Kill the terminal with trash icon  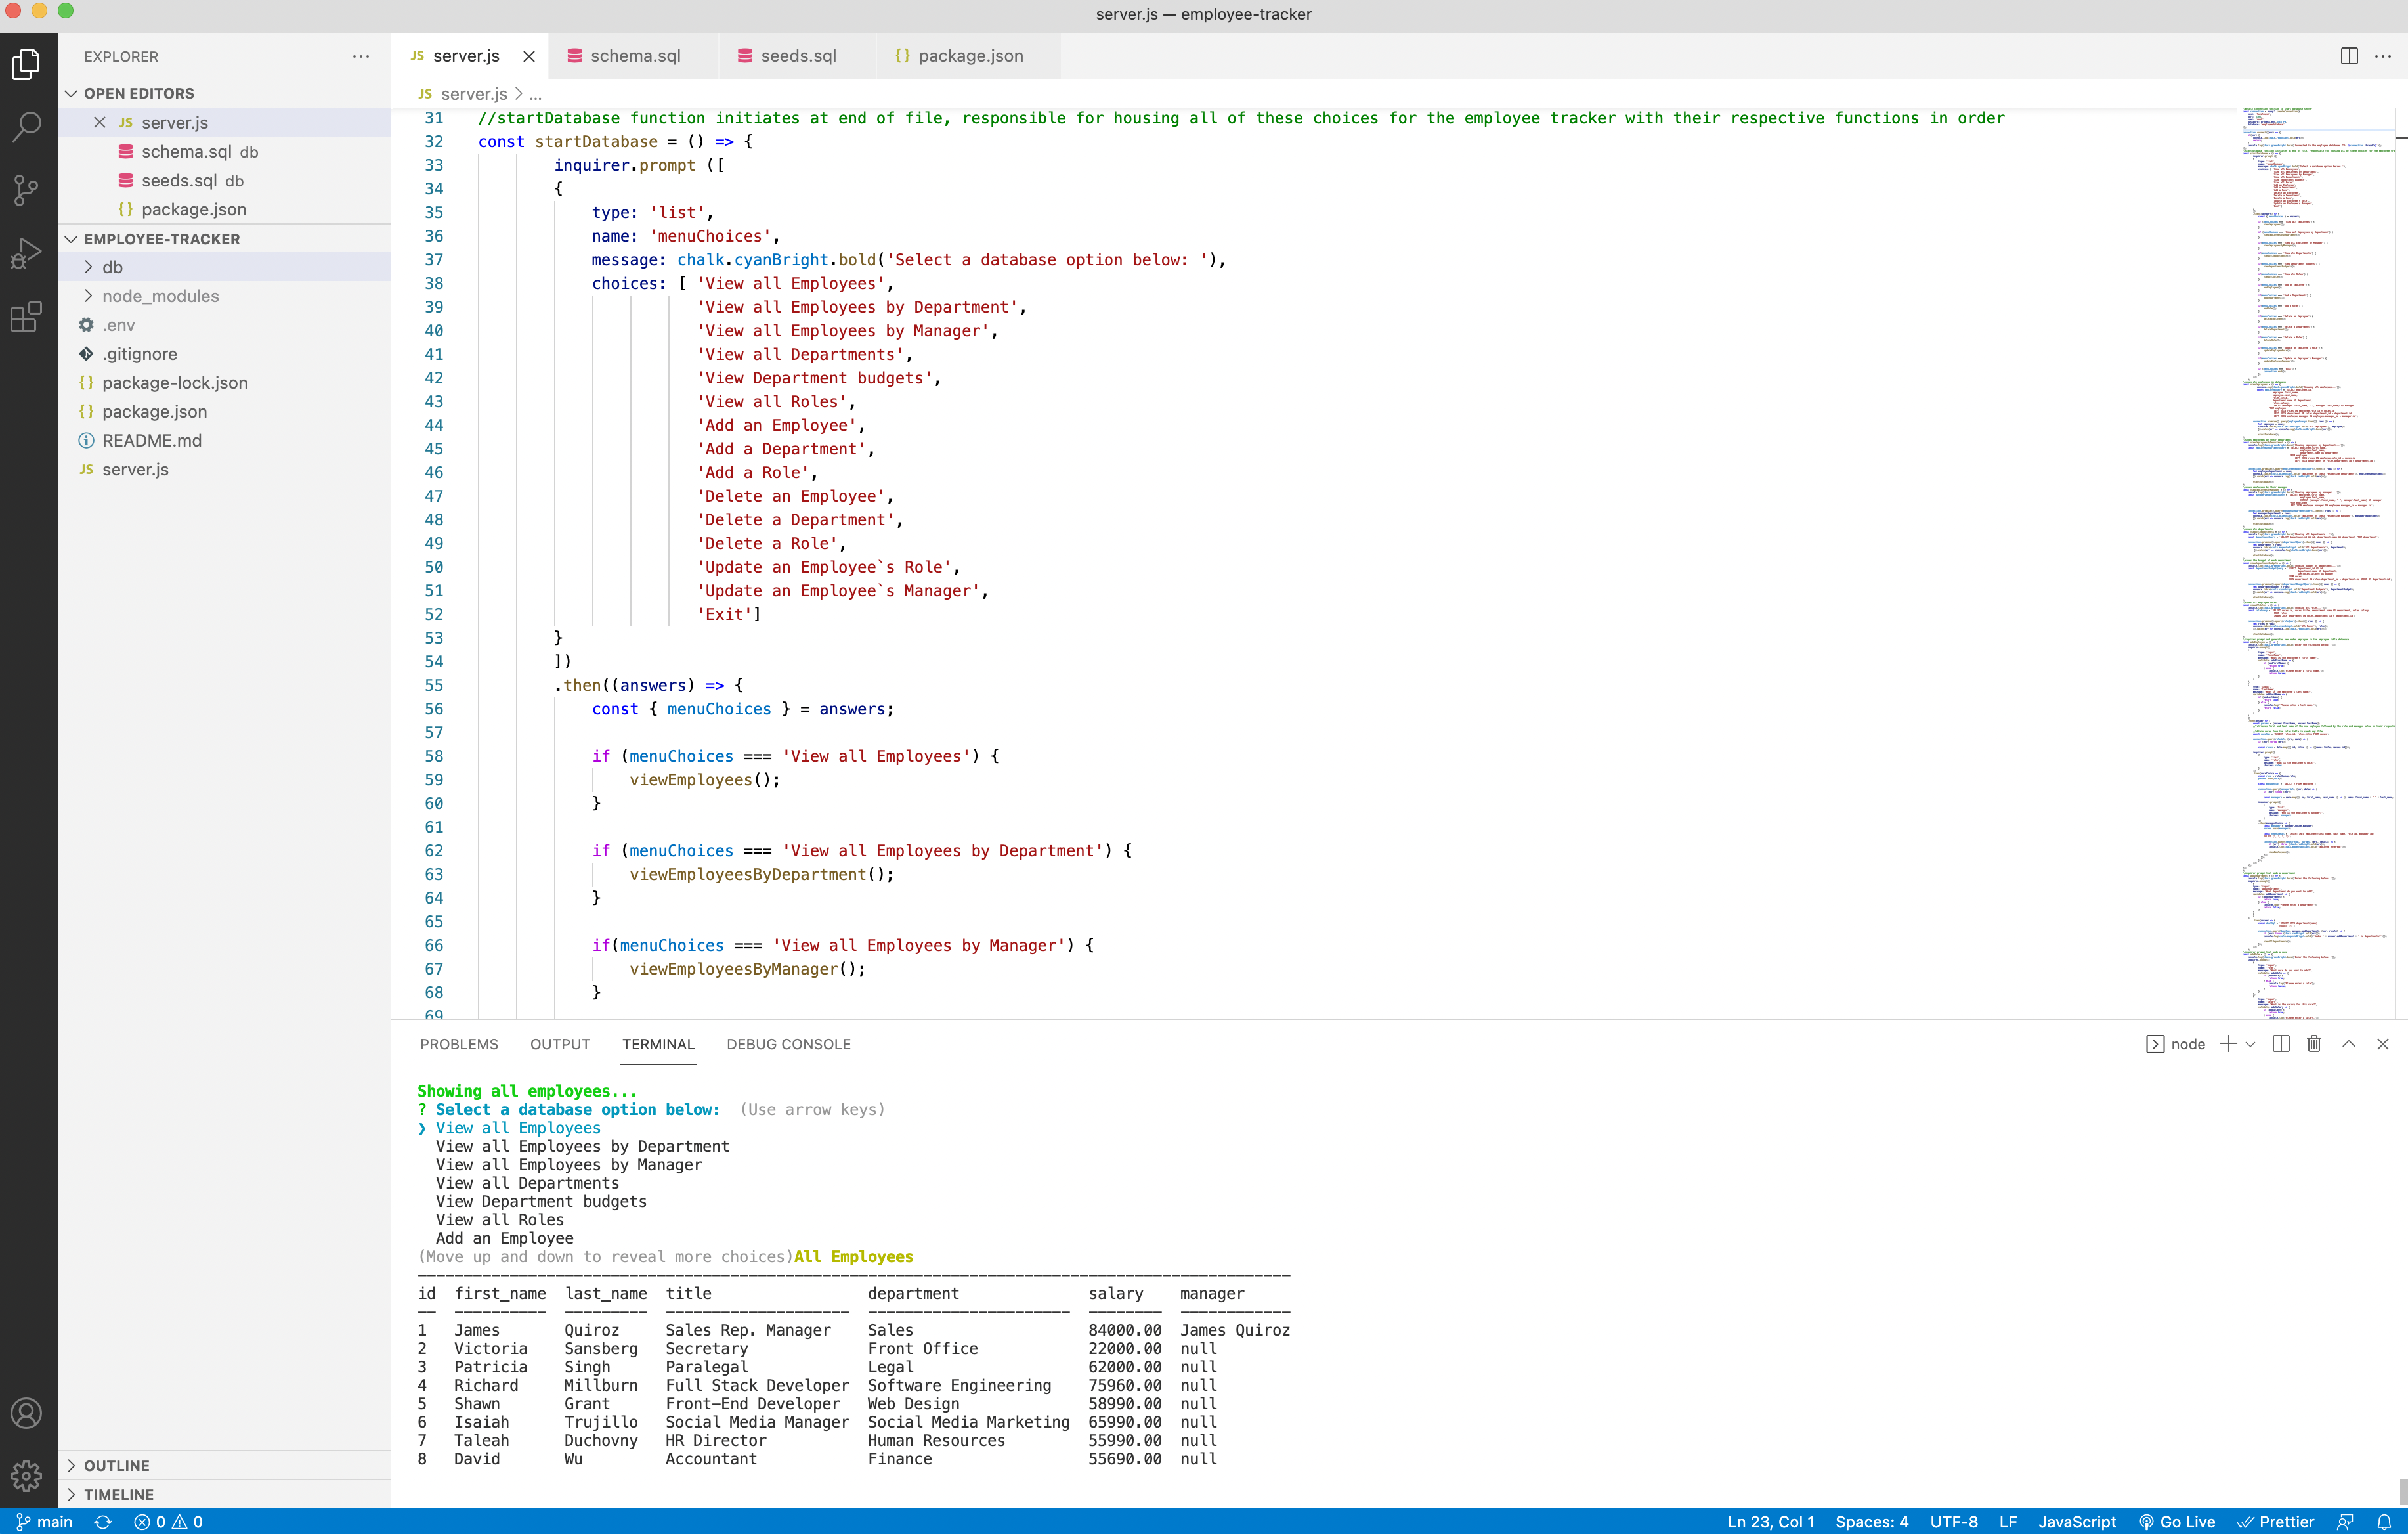(x=2314, y=1044)
